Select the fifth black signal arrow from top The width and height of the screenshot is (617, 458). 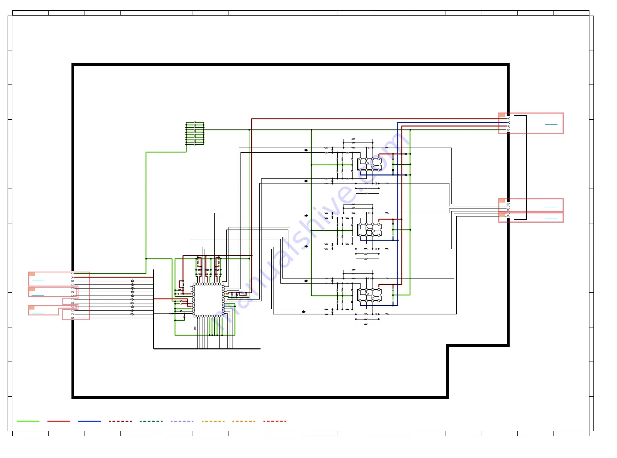click(x=306, y=281)
